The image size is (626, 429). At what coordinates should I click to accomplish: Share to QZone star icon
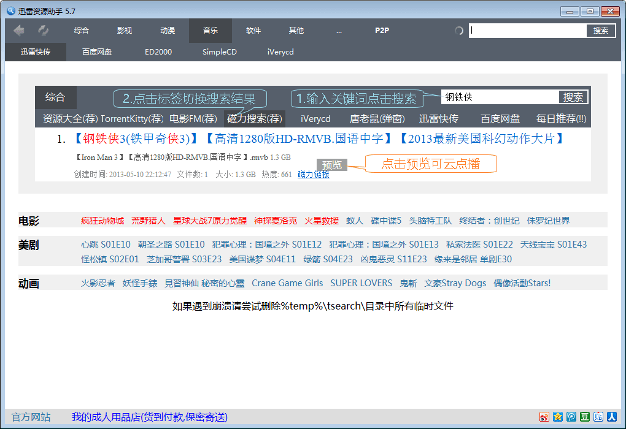558,417
